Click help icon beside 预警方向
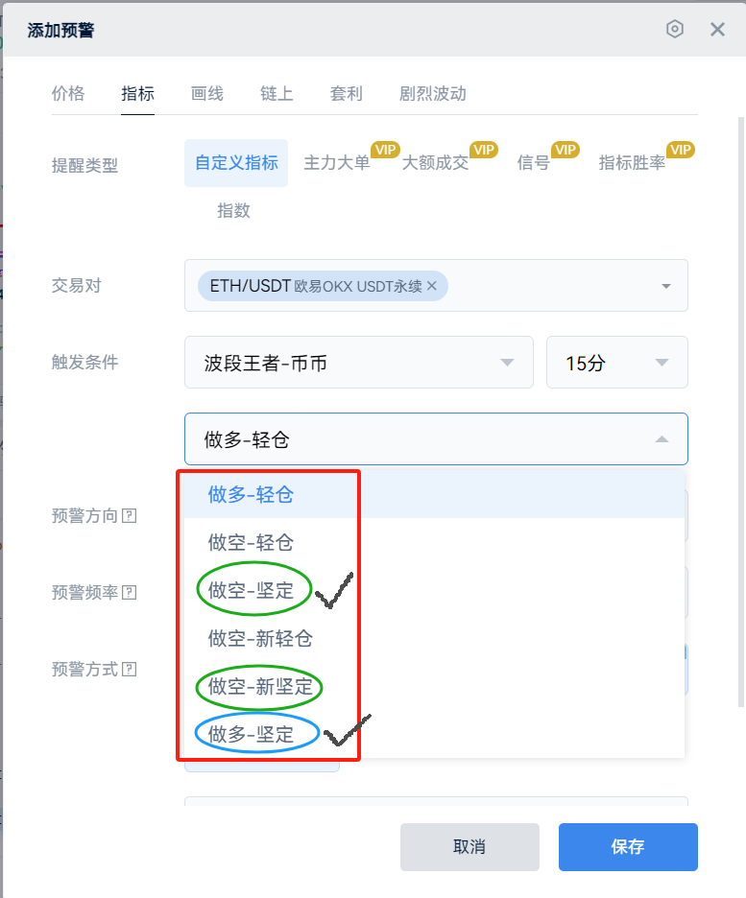This screenshot has width=746, height=898. (x=130, y=515)
